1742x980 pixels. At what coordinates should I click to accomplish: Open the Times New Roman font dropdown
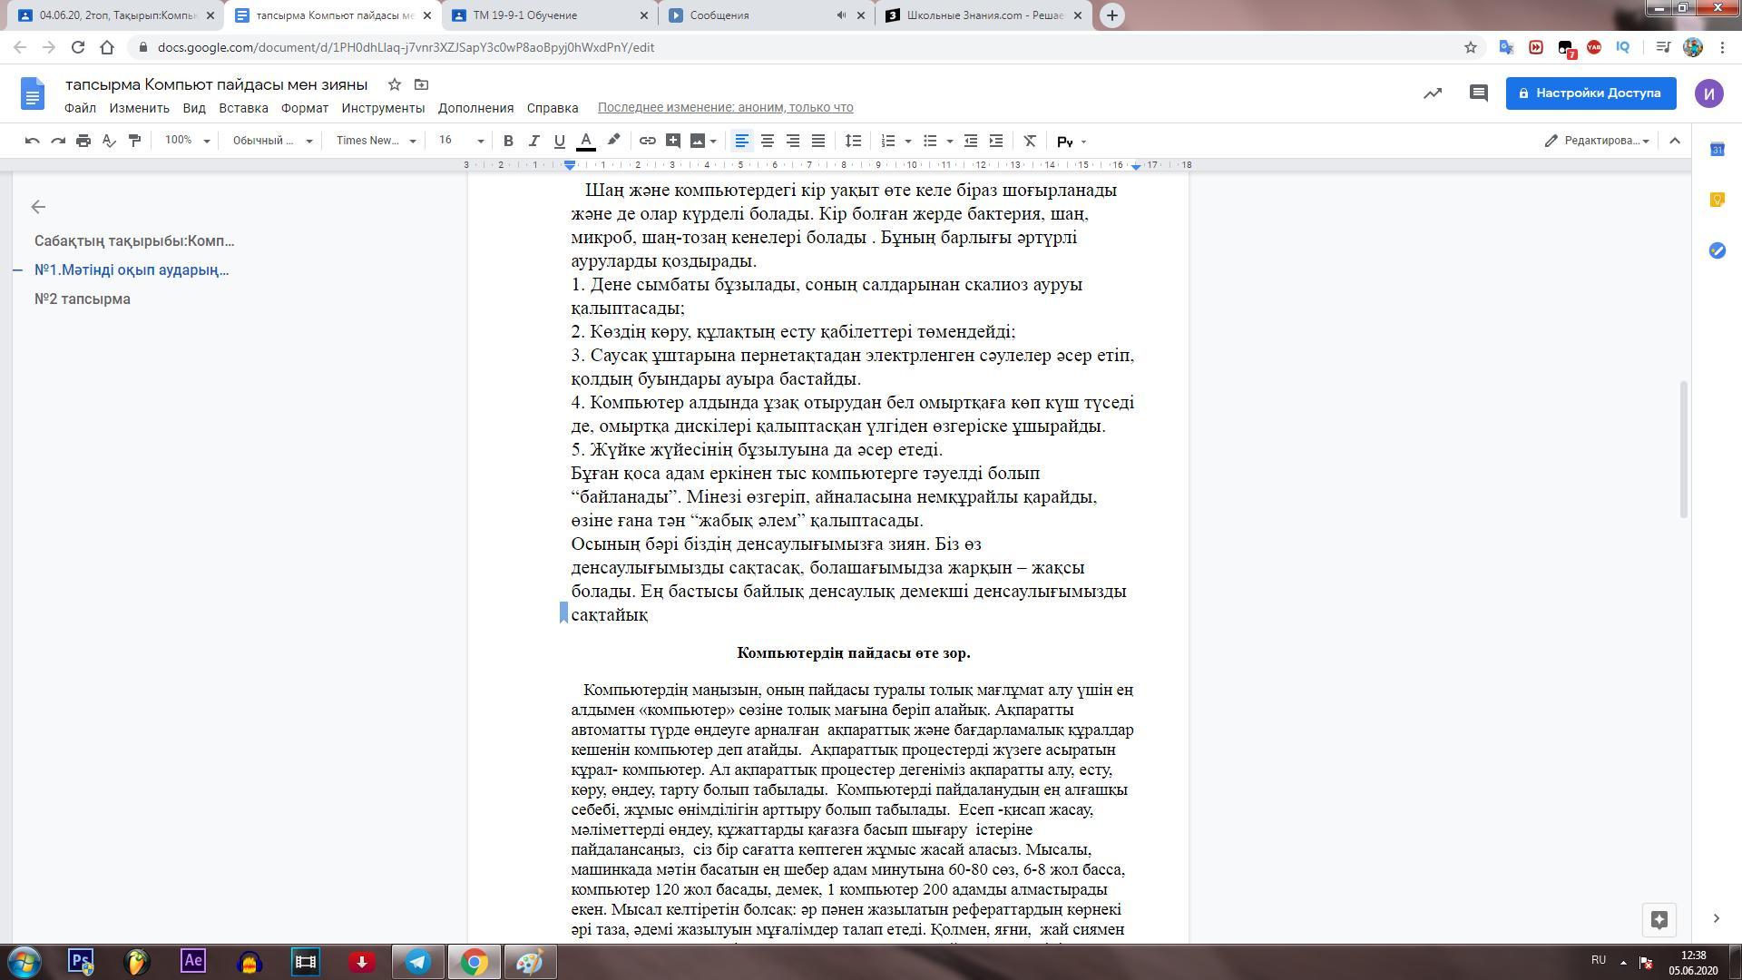(376, 141)
